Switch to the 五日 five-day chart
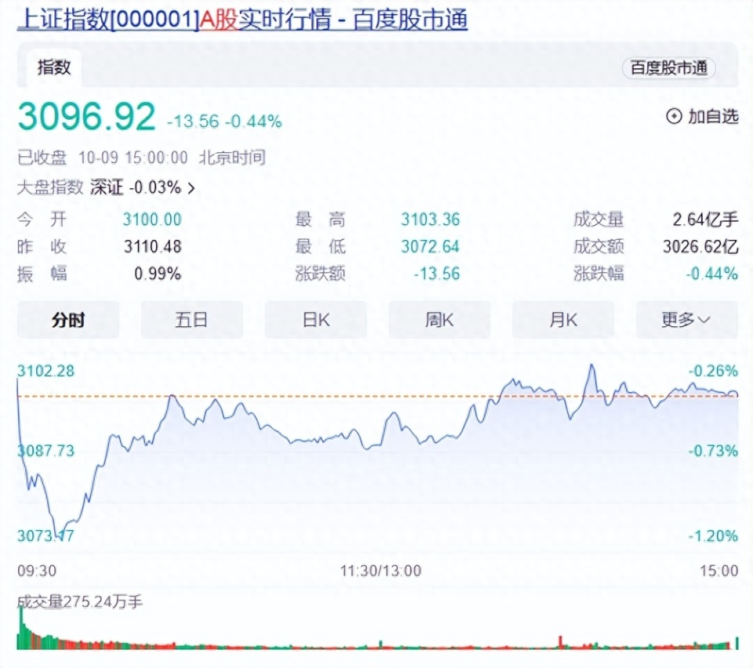Image resolution: width=753 pixels, height=668 pixels. click(191, 319)
